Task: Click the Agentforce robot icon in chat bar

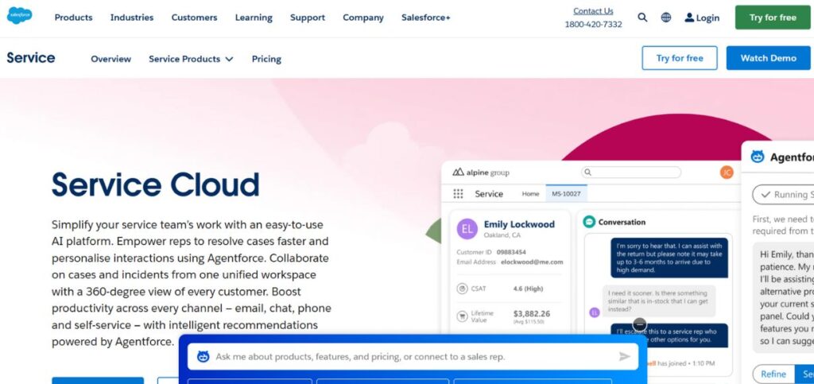Action: click(203, 357)
